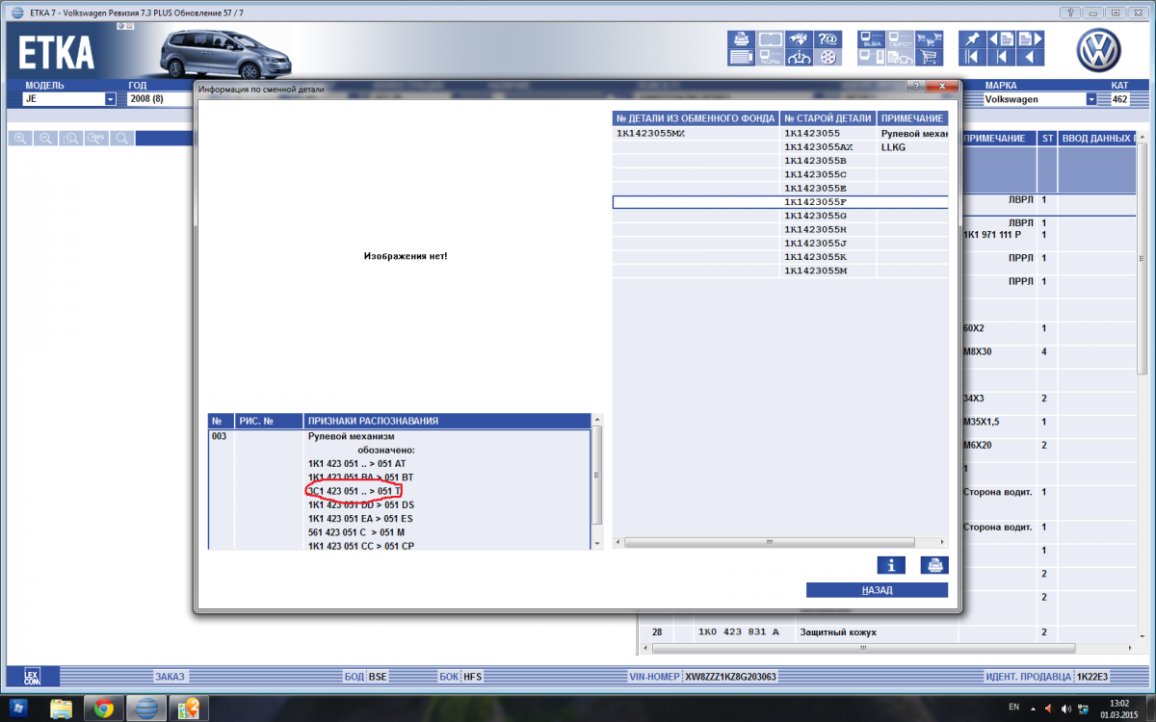Open the ELSA link icon
Screen dimensions: 1156x722
(x=872, y=39)
